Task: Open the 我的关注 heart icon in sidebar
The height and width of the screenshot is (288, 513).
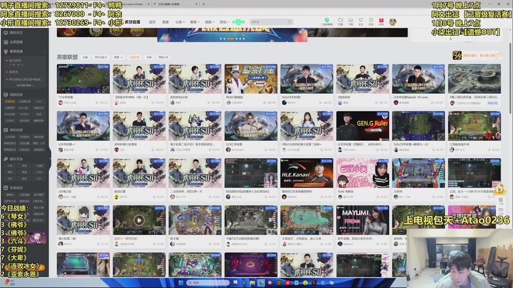Action: coord(6,33)
